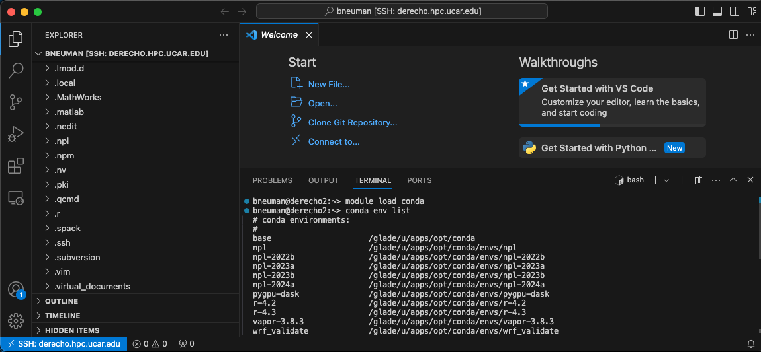Maximize the panel with up chevron
This screenshot has height=352, width=761.
click(x=733, y=180)
